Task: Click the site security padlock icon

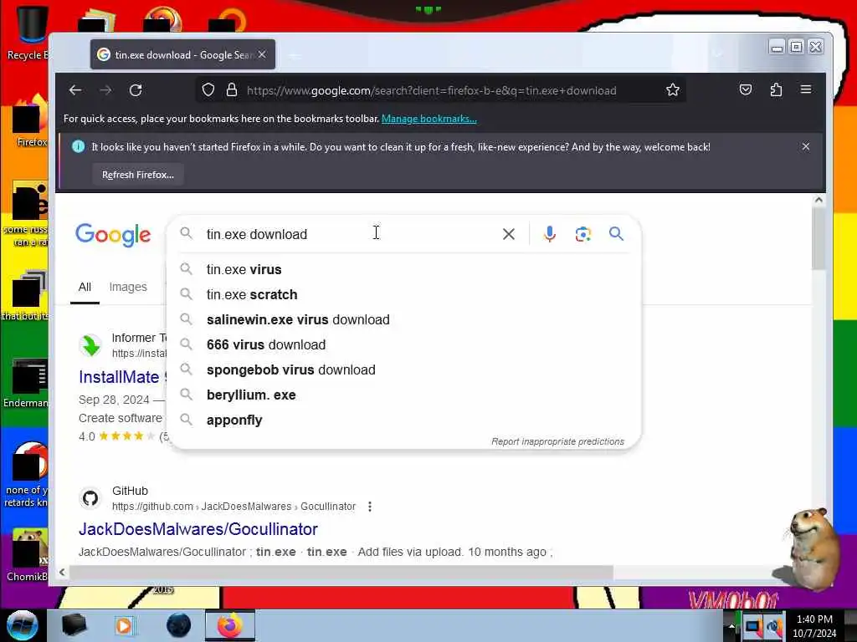Action: 232,89
